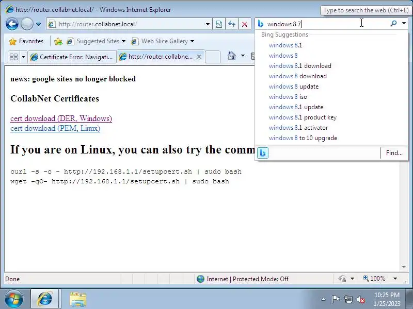This screenshot has width=413, height=309.
Task: Select suggestion windows 8 download
Action: click(298, 76)
